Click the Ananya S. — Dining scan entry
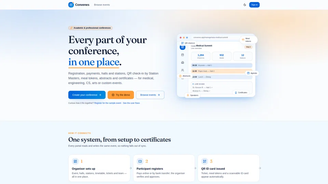Viewport: 328px width, 184px height. tap(201, 91)
